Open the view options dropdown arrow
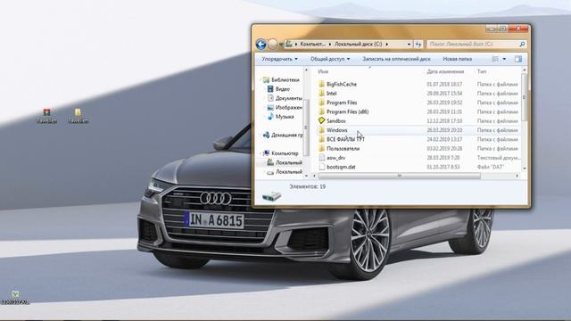 click(504, 59)
